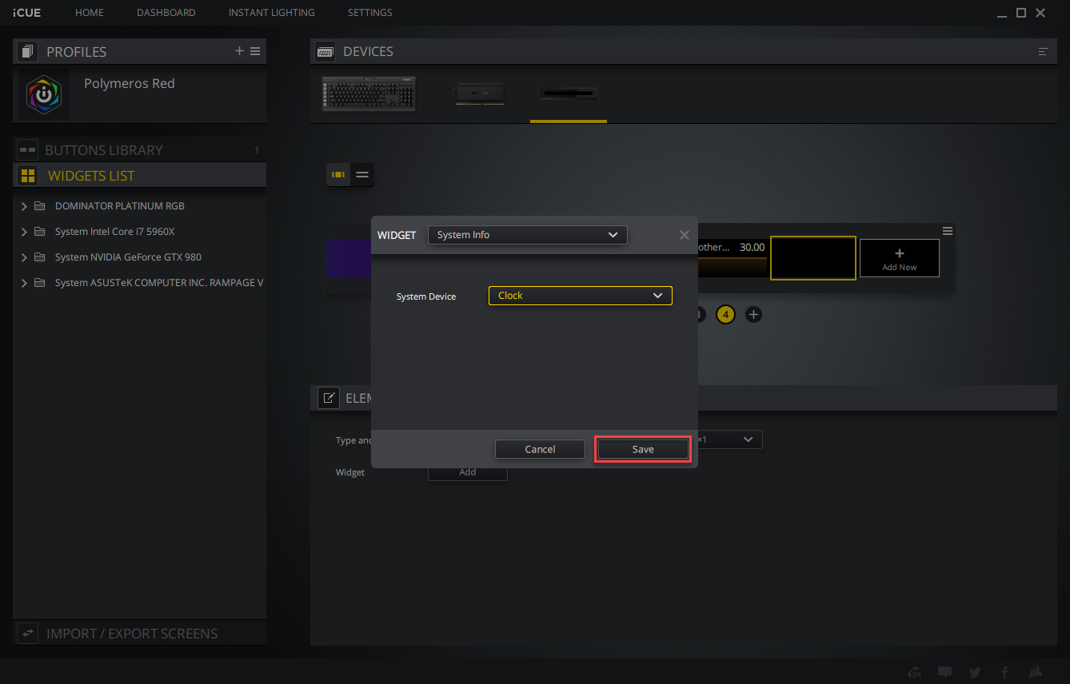Open the Twitter icon
The image size is (1070, 684).
point(975,672)
